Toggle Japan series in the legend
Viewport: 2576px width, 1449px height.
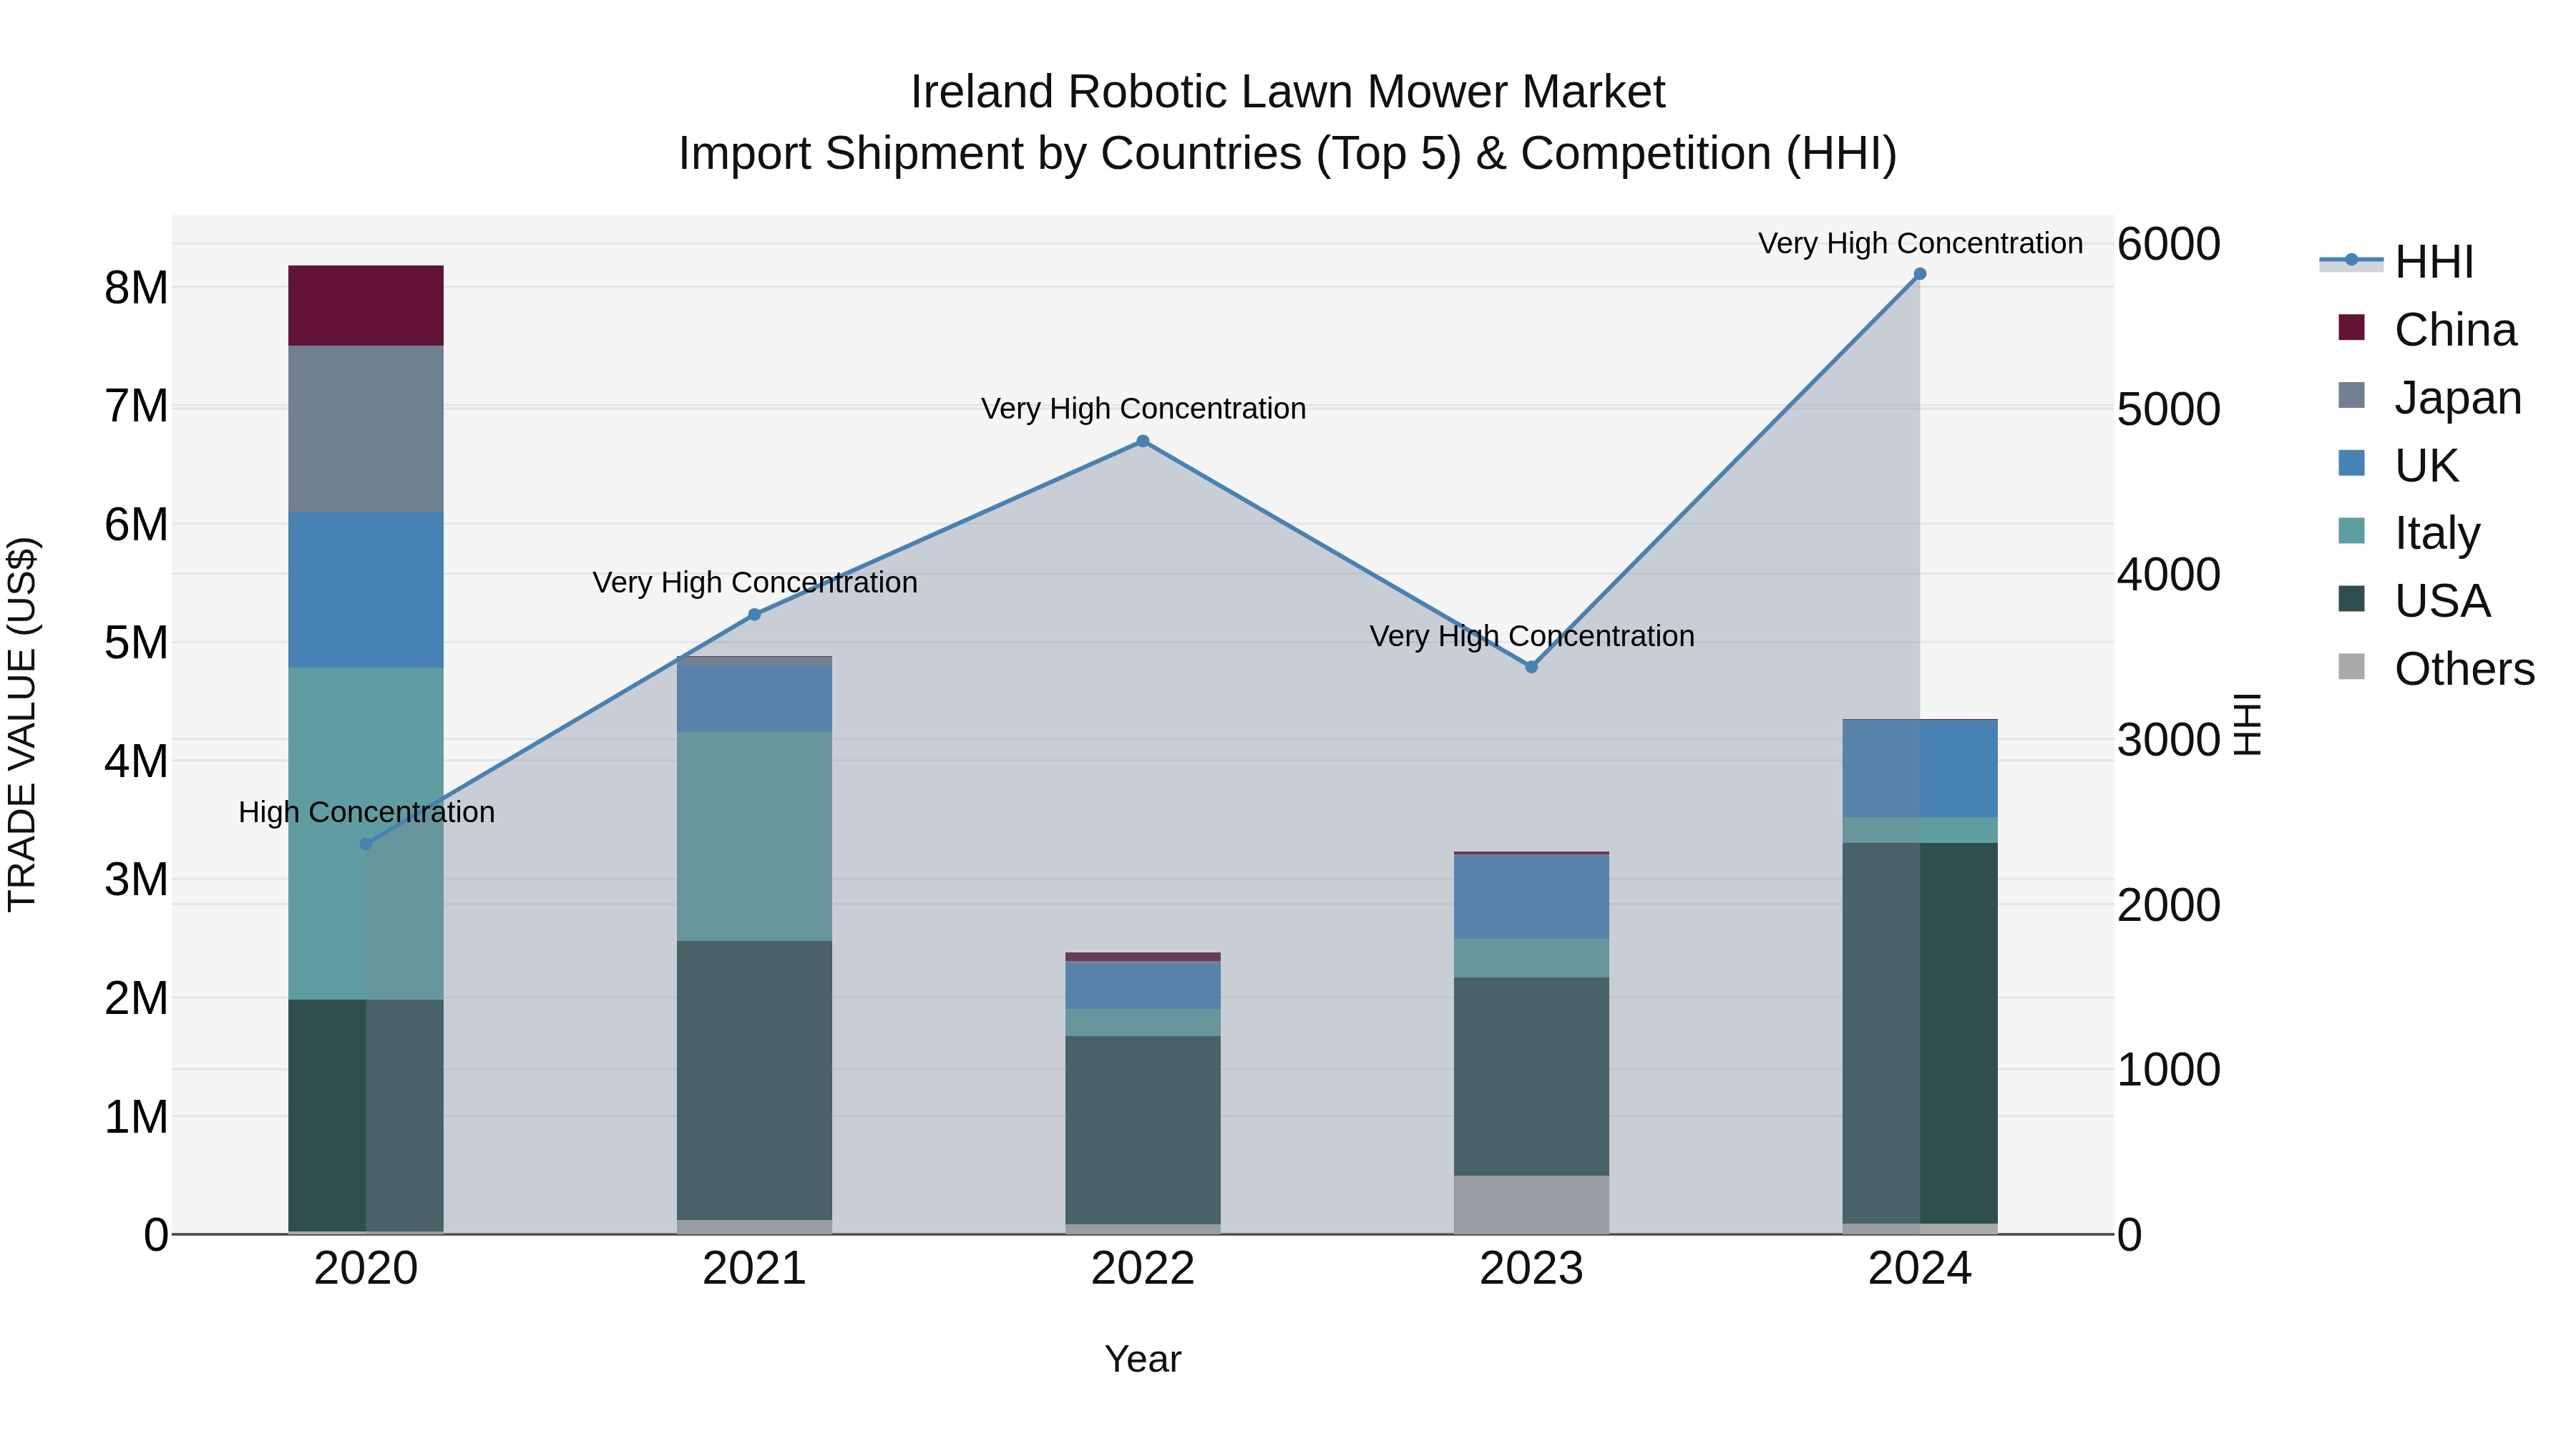point(2430,398)
